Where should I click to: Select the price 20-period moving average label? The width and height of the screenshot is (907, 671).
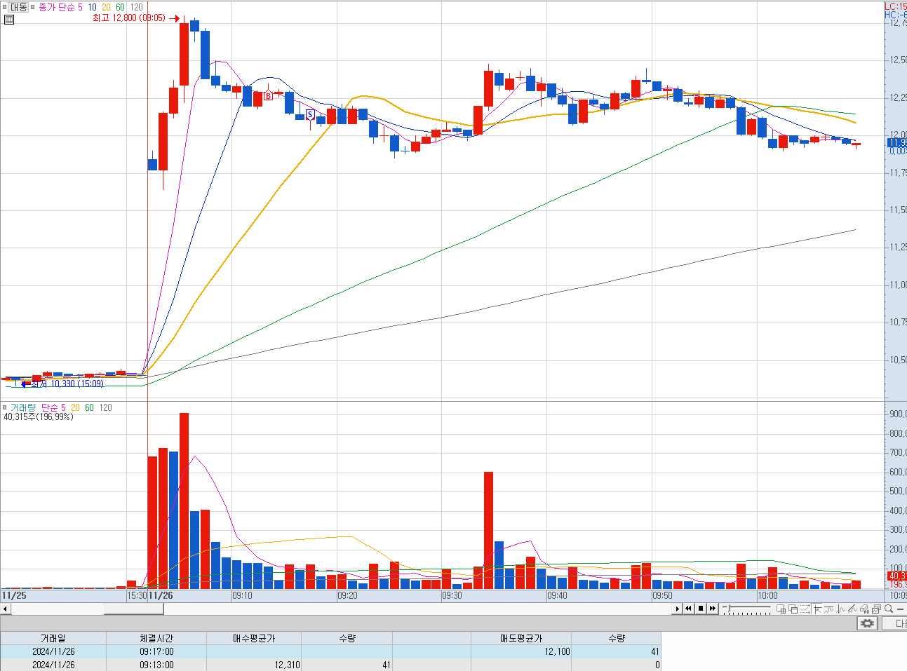pyautogui.click(x=106, y=7)
